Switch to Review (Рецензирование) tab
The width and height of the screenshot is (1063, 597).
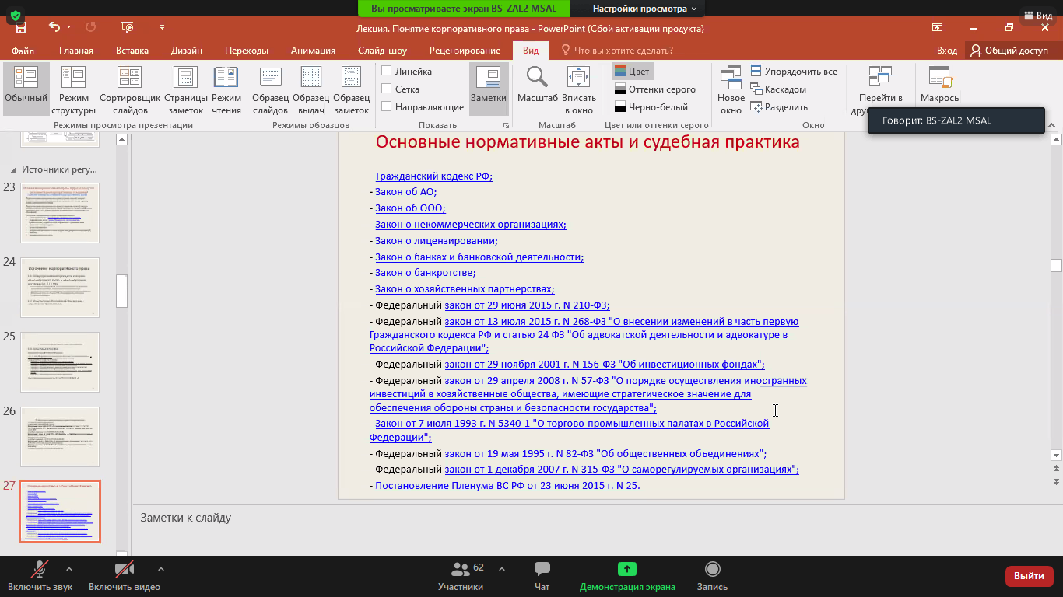point(465,51)
